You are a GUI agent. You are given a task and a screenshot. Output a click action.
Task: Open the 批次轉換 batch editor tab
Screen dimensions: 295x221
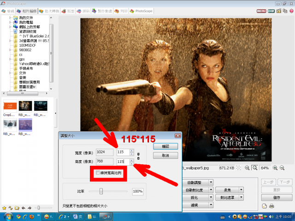click(x=49, y=11)
